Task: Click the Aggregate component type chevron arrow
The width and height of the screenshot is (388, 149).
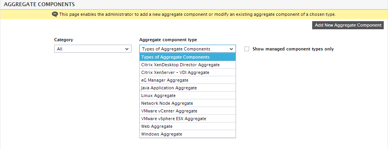Action: coord(231,49)
